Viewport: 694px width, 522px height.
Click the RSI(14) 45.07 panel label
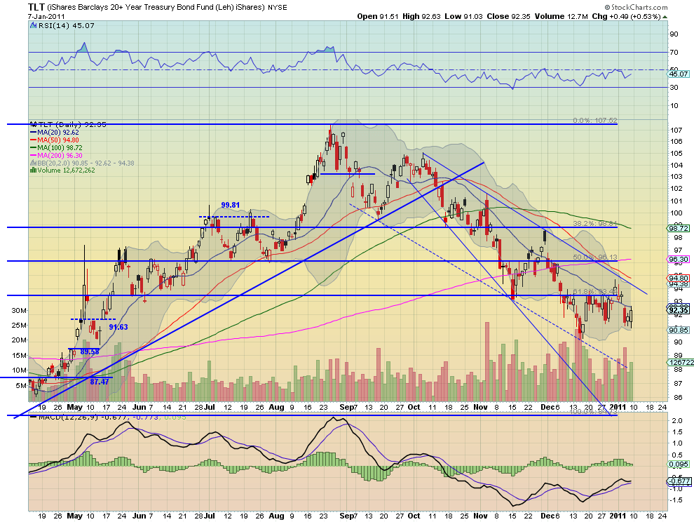[x=67, y=26]
